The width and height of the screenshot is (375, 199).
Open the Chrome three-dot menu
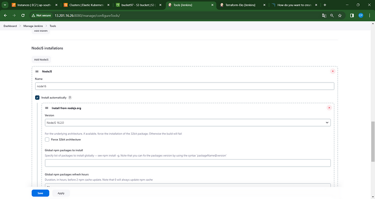(x=369, y=15)
